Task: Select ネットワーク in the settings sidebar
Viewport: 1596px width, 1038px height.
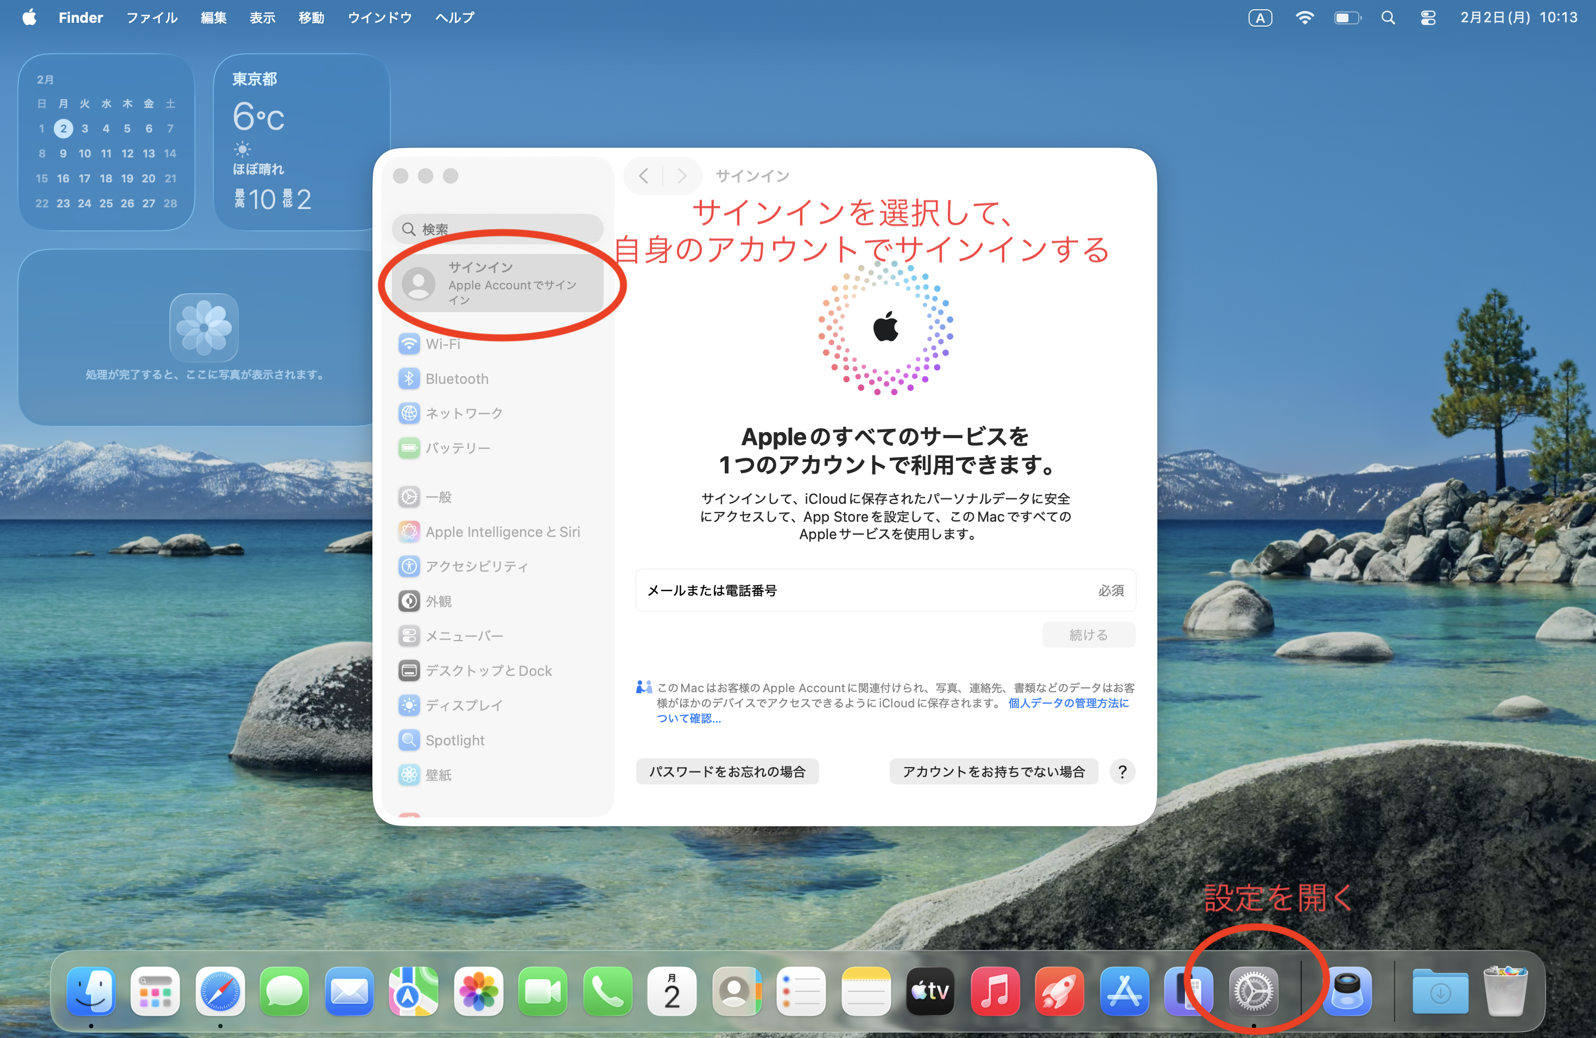Action: tap(498, 413)
